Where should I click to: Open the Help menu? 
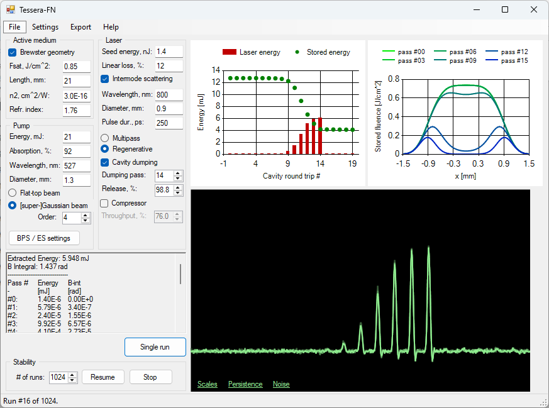coord(111,27)
